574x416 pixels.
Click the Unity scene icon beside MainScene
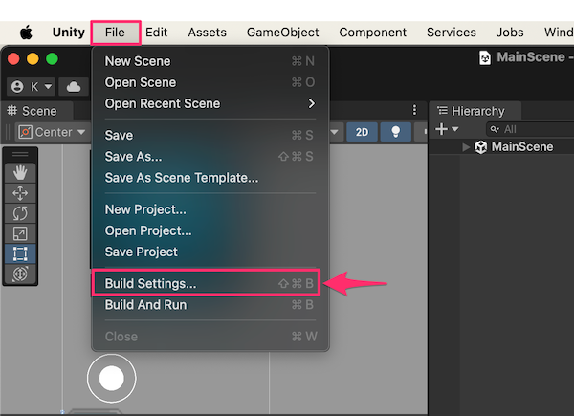point(480,147)
